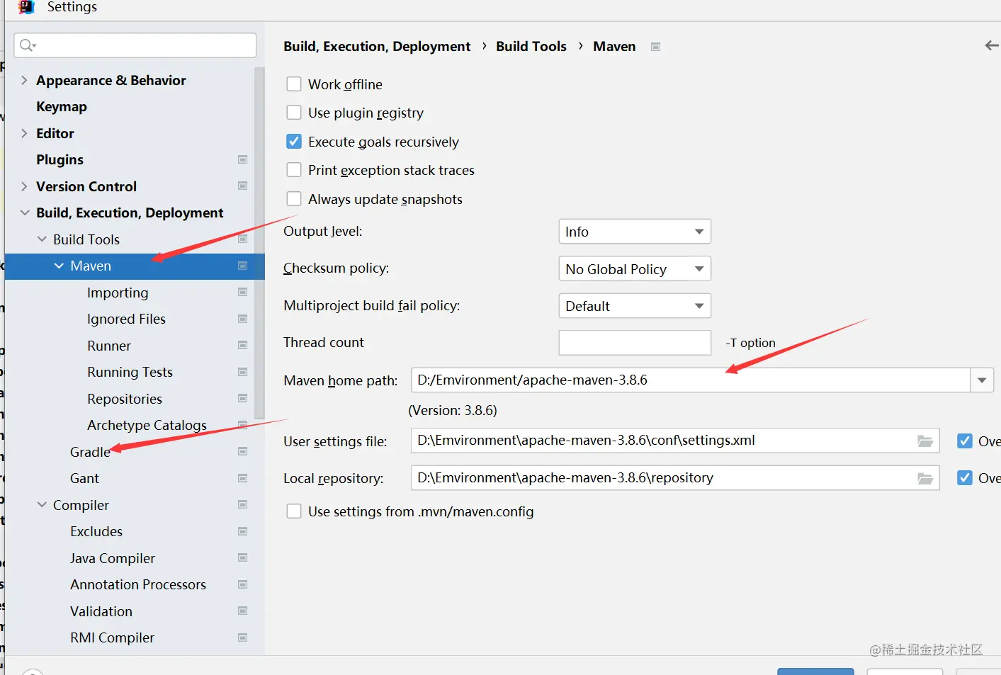Image resolution: width=1001 pixels, height=675 pixels.
Task: Click the project-scope icon on the Excludes row
Action: (243, 531)
